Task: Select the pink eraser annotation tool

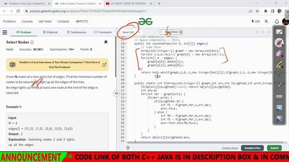Action: click(279, 54)
